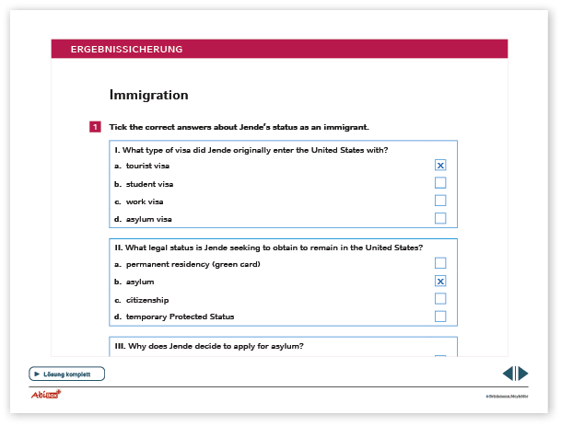Screen dimensions: 561x426
Task: Uncheck the asylum checkbox in question II
Action: pos(440,282)
